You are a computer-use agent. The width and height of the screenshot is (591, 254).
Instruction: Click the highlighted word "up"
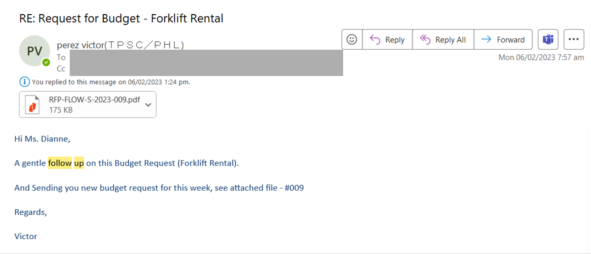pyautogui.click(x=79, y=163)
